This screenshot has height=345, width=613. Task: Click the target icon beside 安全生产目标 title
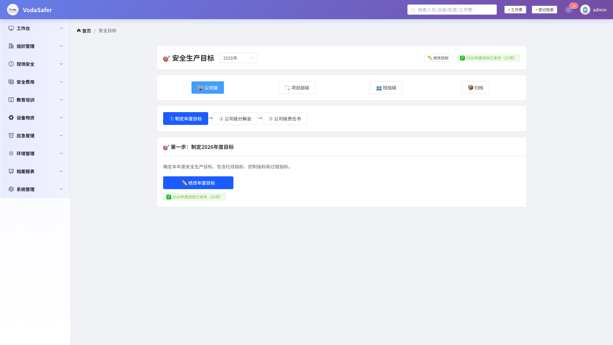click(166, 58)
